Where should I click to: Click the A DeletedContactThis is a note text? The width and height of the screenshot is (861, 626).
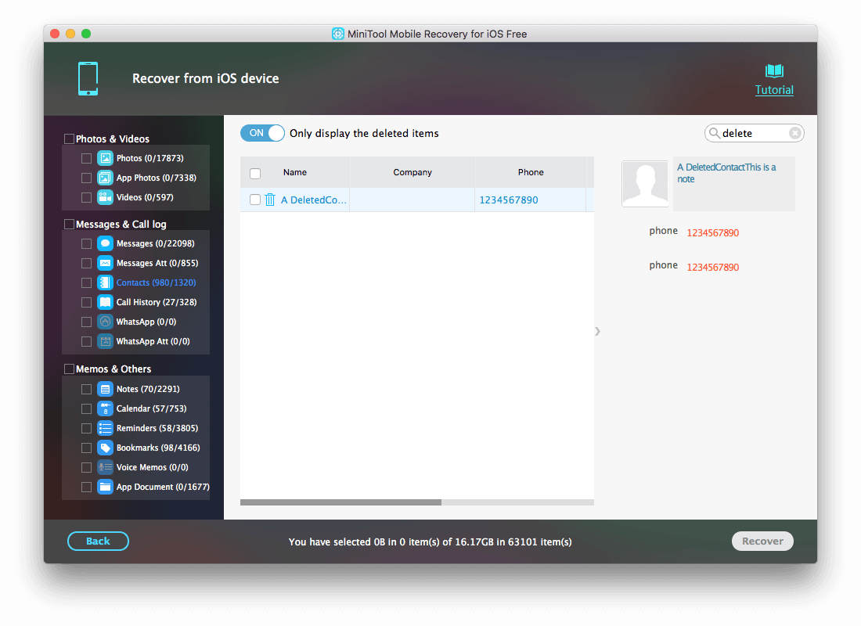pos(726,173)
